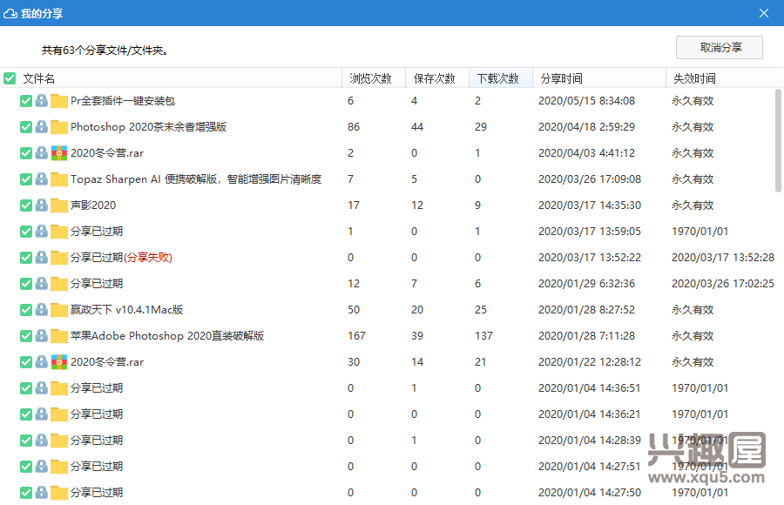Screen dimensions: 784x505
Task: Click the lock icon on Pr全套插件一键安装包 row
Action: pyautogui.click(x=42, y=100)
